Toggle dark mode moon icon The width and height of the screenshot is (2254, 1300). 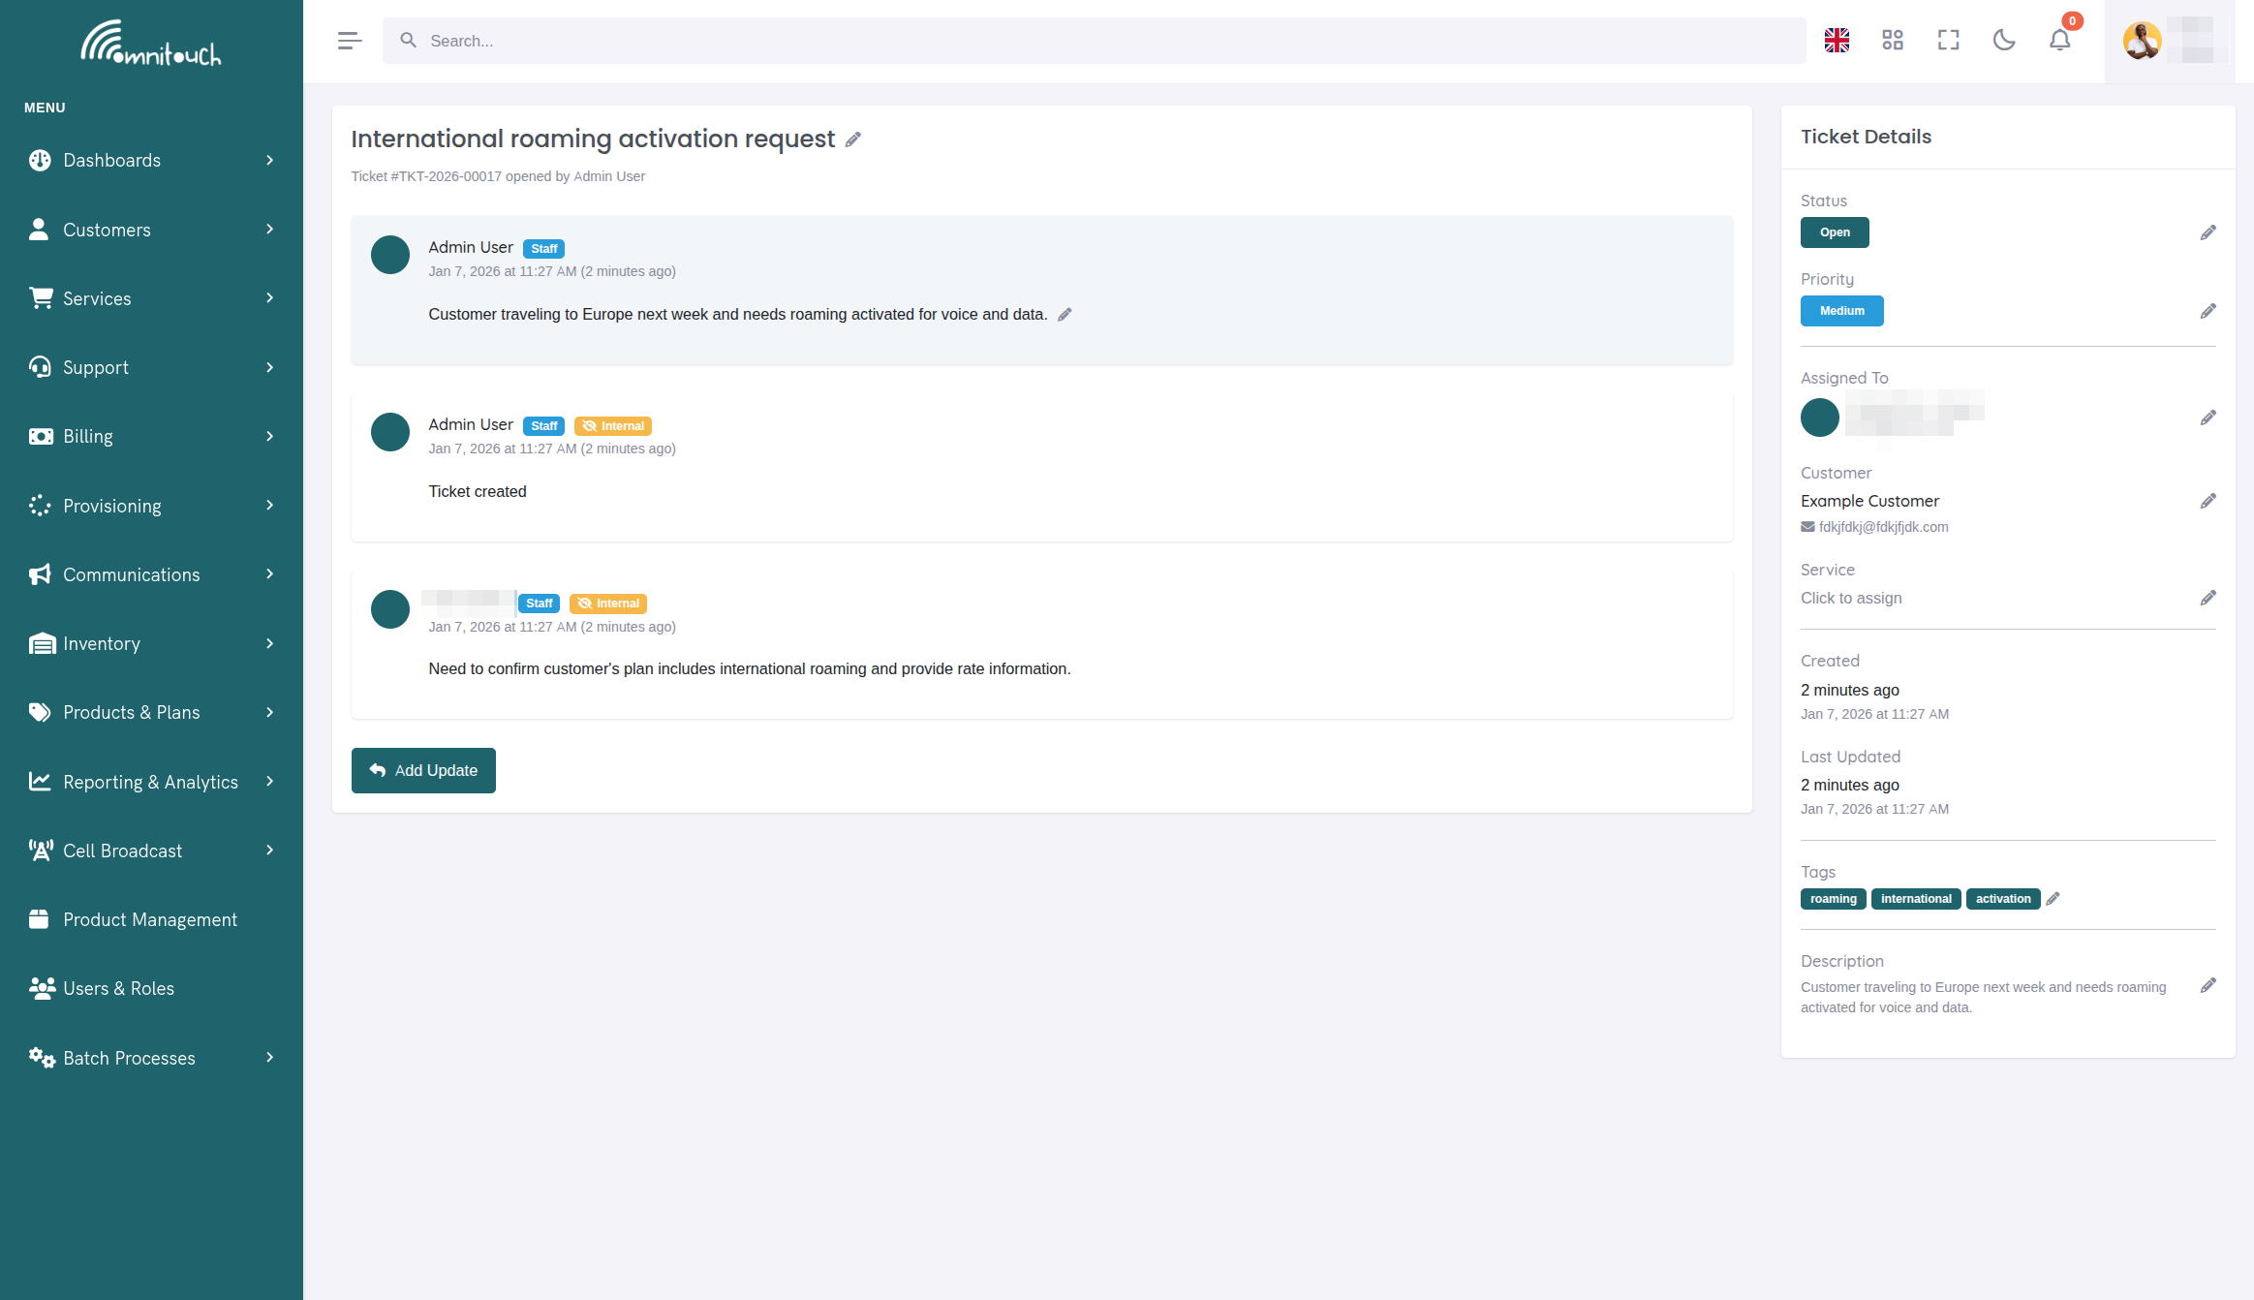tap(2004, 40)
